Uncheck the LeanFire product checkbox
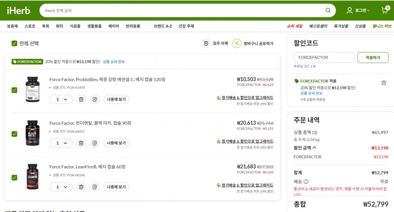Screen dimensions: 394x212 [x=14, y=177]
